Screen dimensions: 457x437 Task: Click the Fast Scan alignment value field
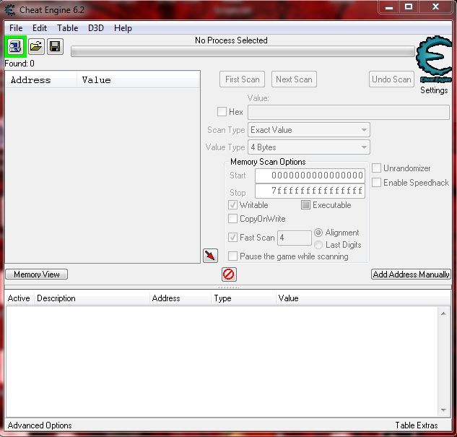295,238
